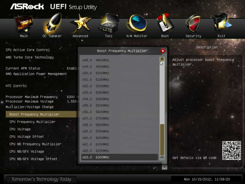
Task: Click the Security tab label
Action: [193, 36]
